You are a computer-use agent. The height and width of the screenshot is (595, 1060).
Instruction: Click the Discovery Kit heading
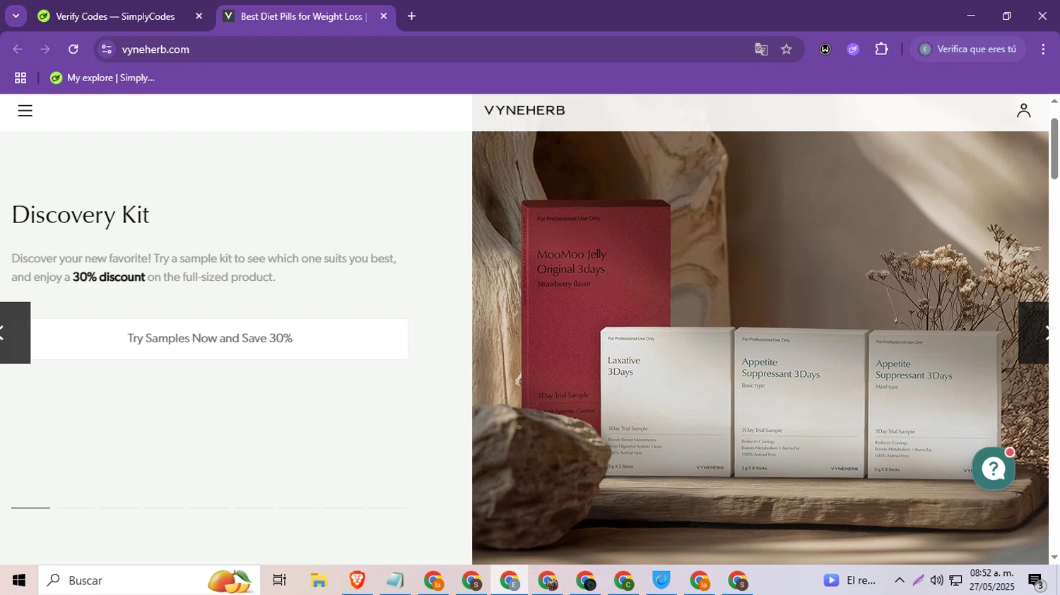coord(81,215)
